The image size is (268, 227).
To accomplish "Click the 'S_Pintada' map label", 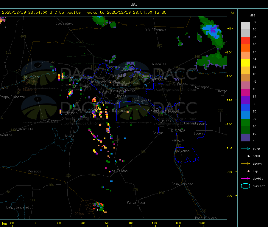I will click(80, 86).
